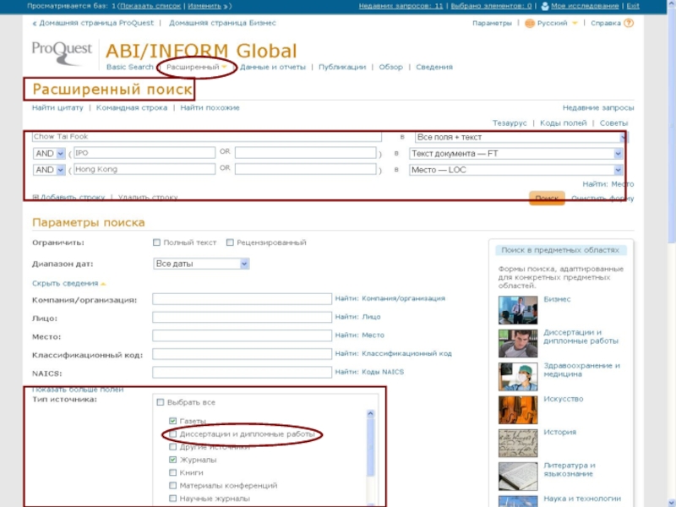Click the plus icon beside Добавить строку
Screen dimensions: 676x507
click(x=35, y=197)
